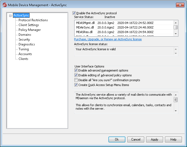Click description text scrollbar thumb
Image resolution: width=187 pixels, height=147 pixels.
[x=175, y=100]
